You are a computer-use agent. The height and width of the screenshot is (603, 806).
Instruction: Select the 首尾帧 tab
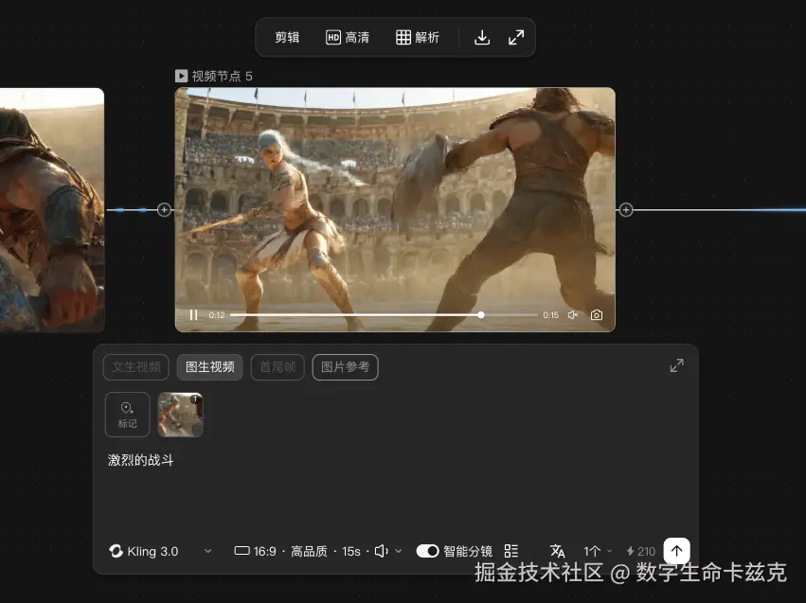277,367
